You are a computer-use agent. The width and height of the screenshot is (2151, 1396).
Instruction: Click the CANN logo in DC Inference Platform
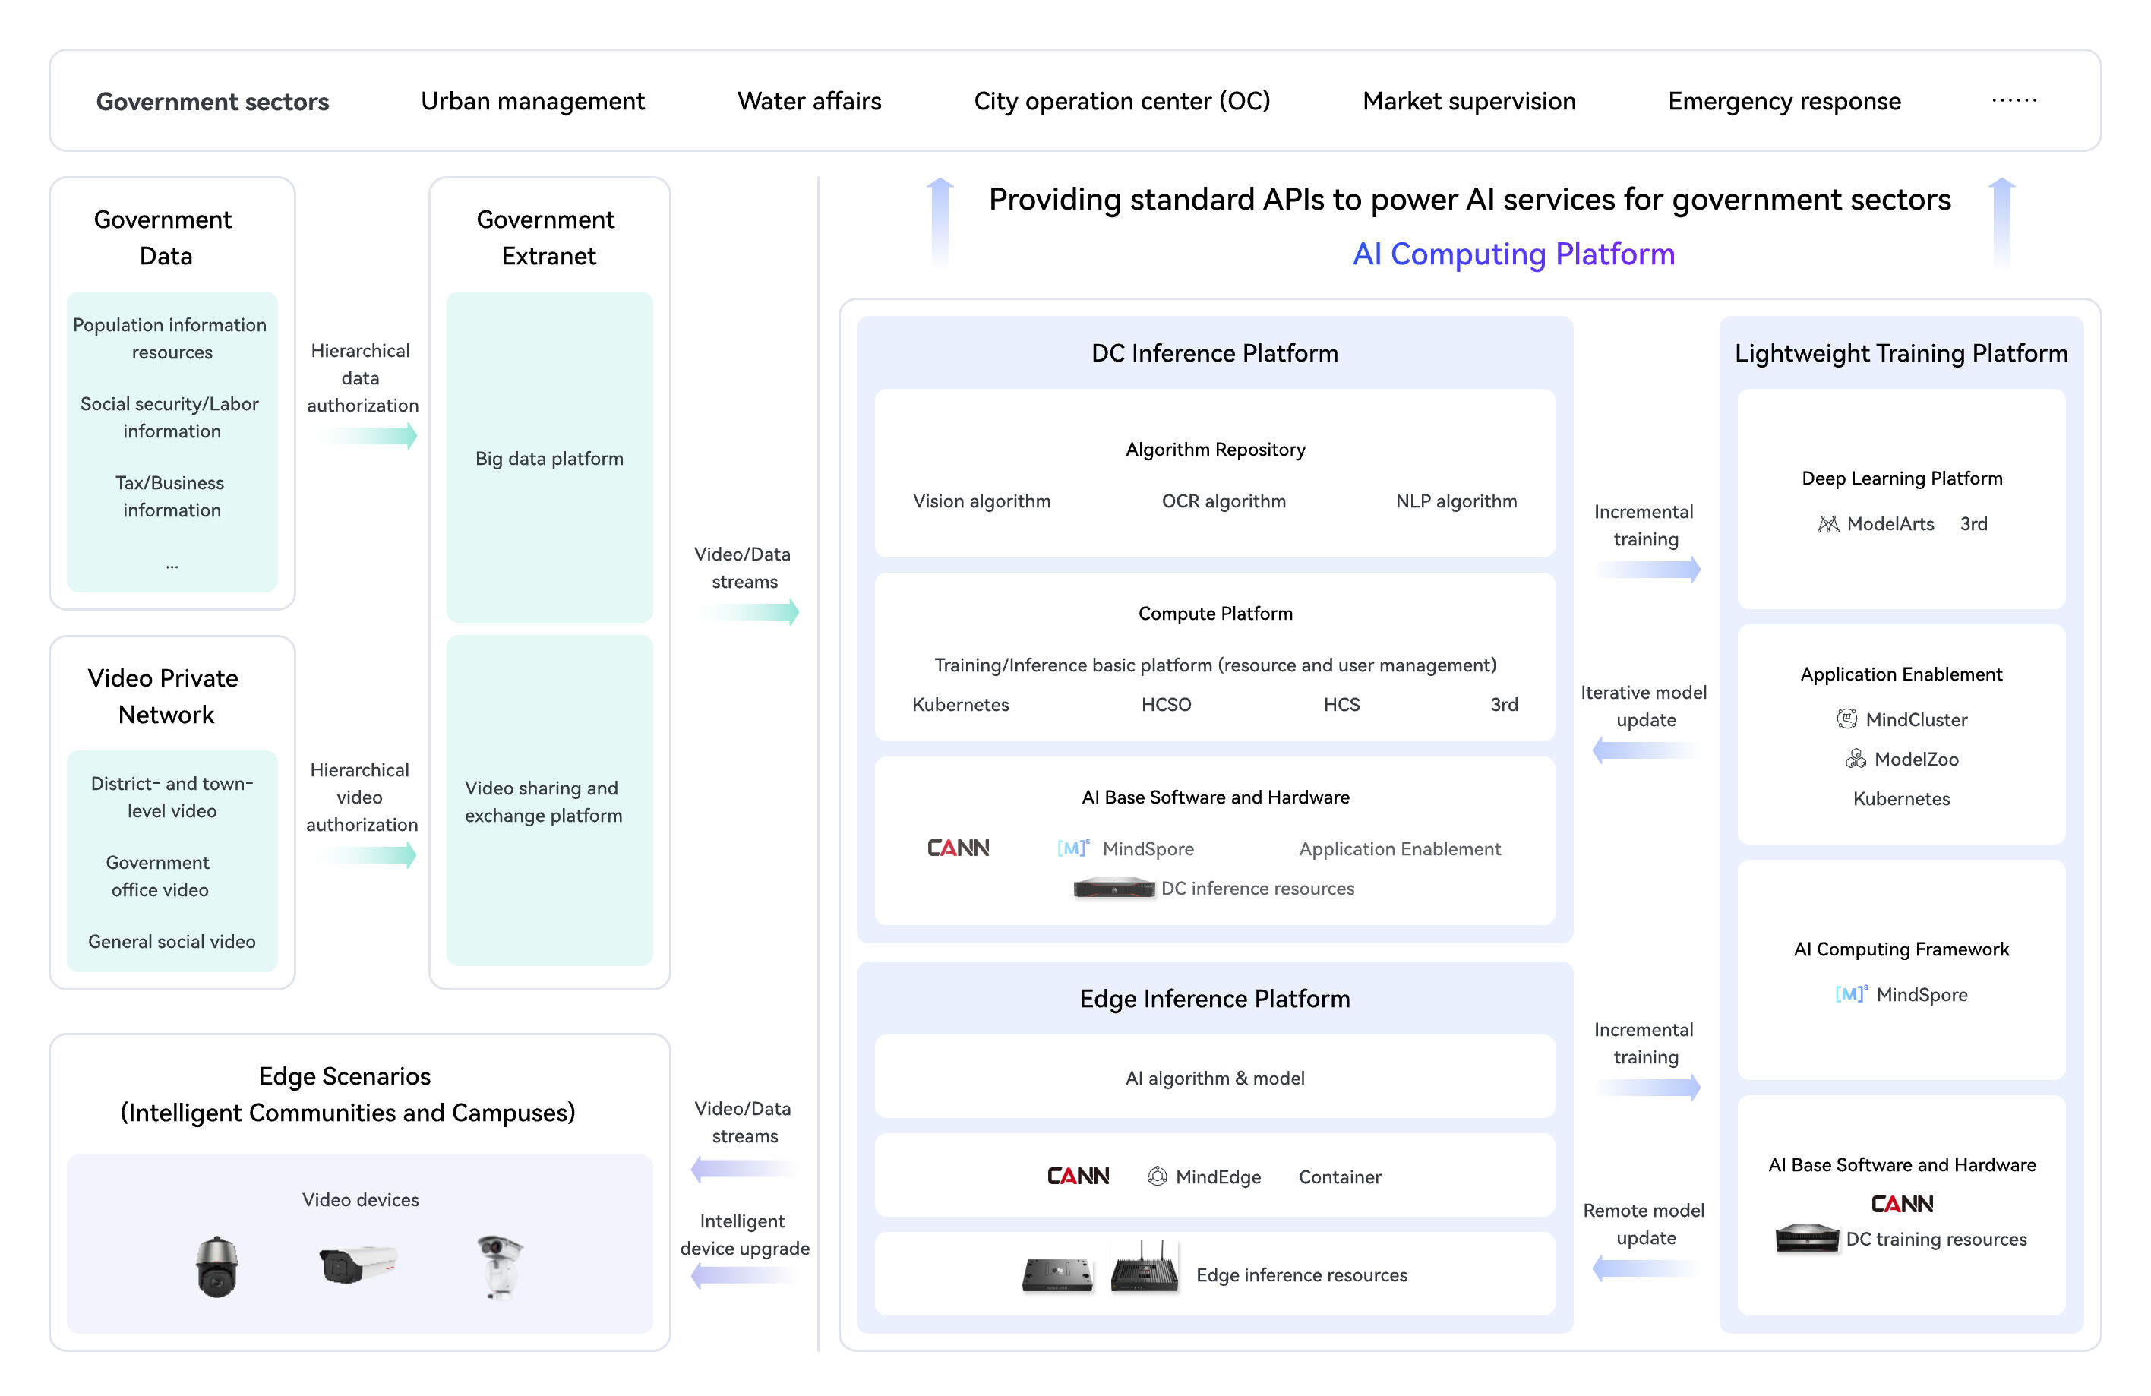coord(958,848)
